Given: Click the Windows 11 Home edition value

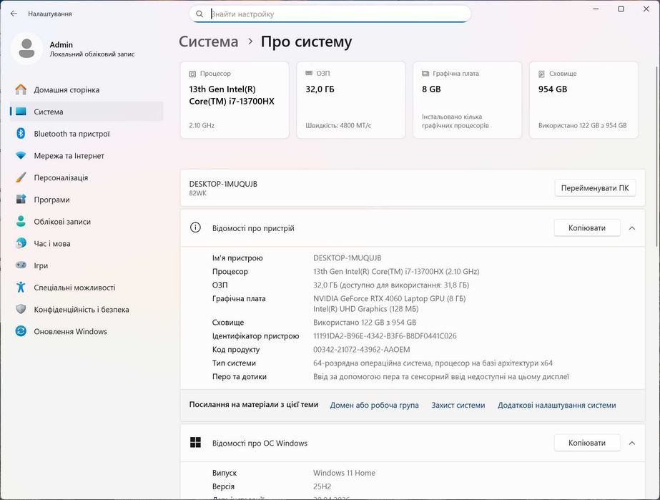Looking at the screenshot, I should pos(344,473).
